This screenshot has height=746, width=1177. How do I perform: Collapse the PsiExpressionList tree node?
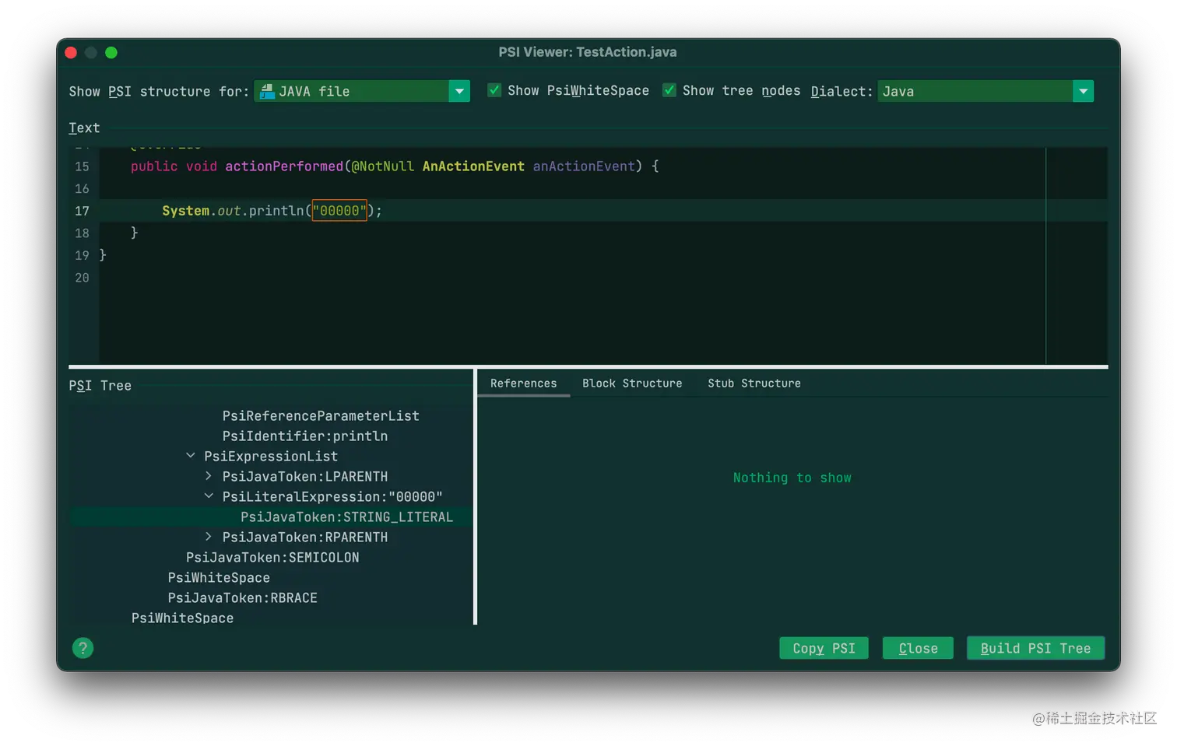point(191,456)
